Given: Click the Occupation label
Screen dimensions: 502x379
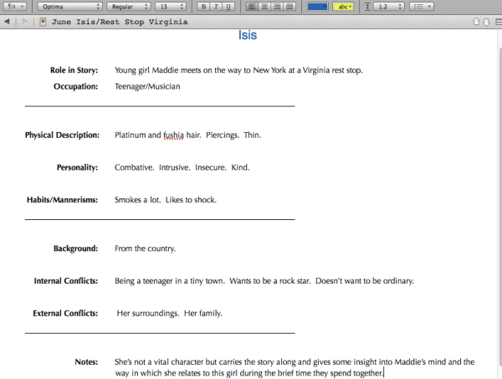Looking at the screenshot, I should pyautogui.click(x=75, y=86).
